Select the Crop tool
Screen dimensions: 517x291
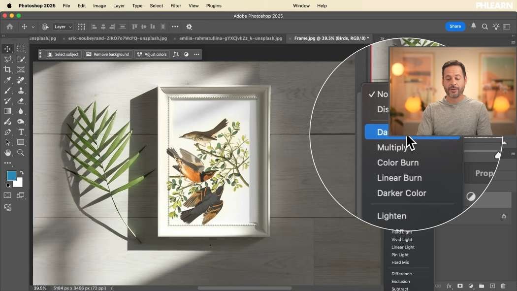[x=7, y=69]
